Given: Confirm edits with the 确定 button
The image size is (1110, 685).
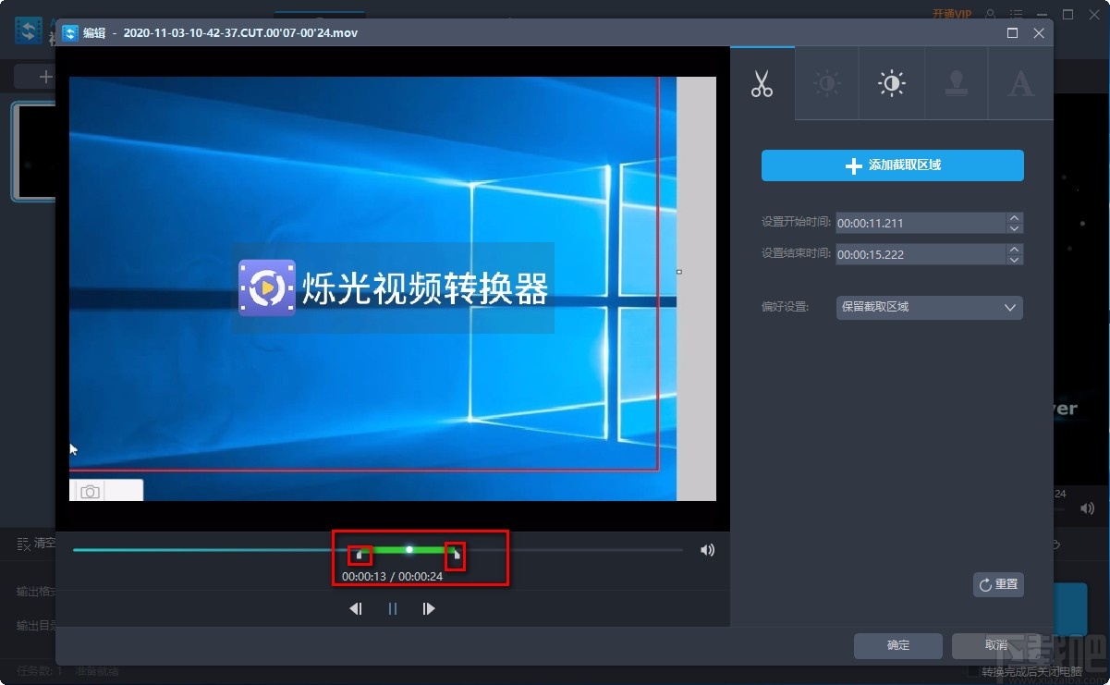Looking at the screenshot, I should [x=897, y=645].
